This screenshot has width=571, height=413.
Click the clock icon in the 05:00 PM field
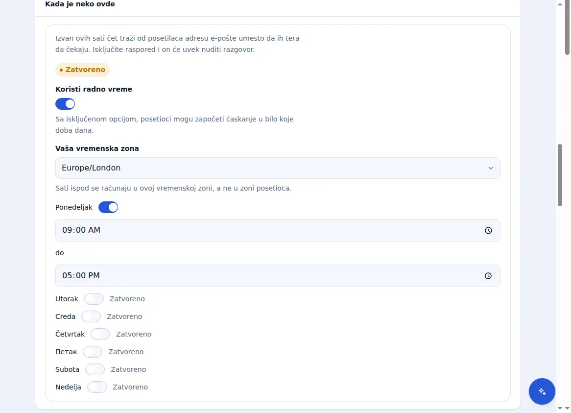point(488,276)
